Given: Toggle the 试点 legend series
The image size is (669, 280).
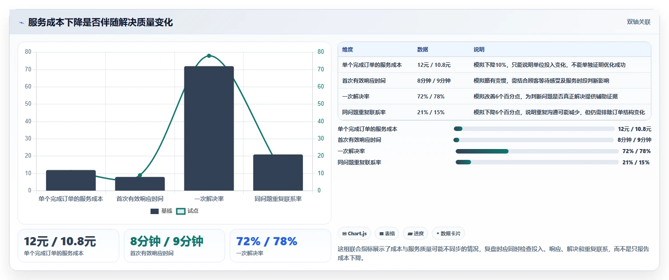Looking at the screenshot, I should pos(187,211).
